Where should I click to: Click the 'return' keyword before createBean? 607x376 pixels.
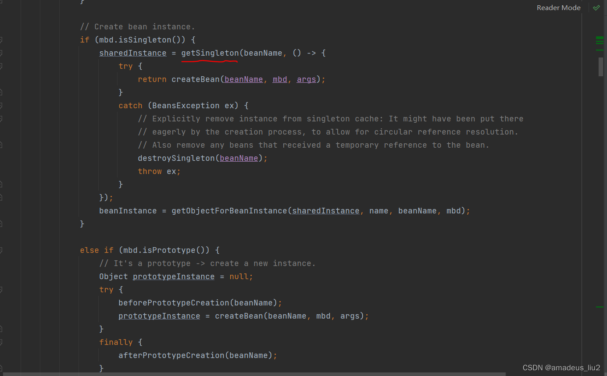pos(152,79)
